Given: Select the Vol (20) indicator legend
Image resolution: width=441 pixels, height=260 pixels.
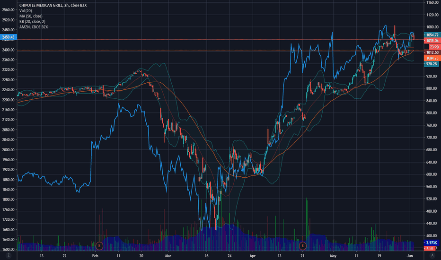Looking at the screenshot, I should pos(26,11).
